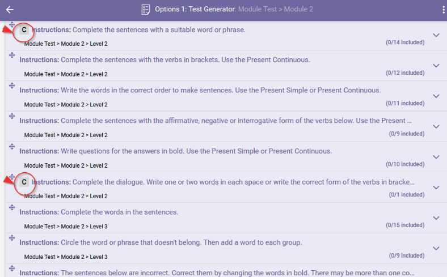Go back using the left arrow
447x277 pixels.
(10, 10)
